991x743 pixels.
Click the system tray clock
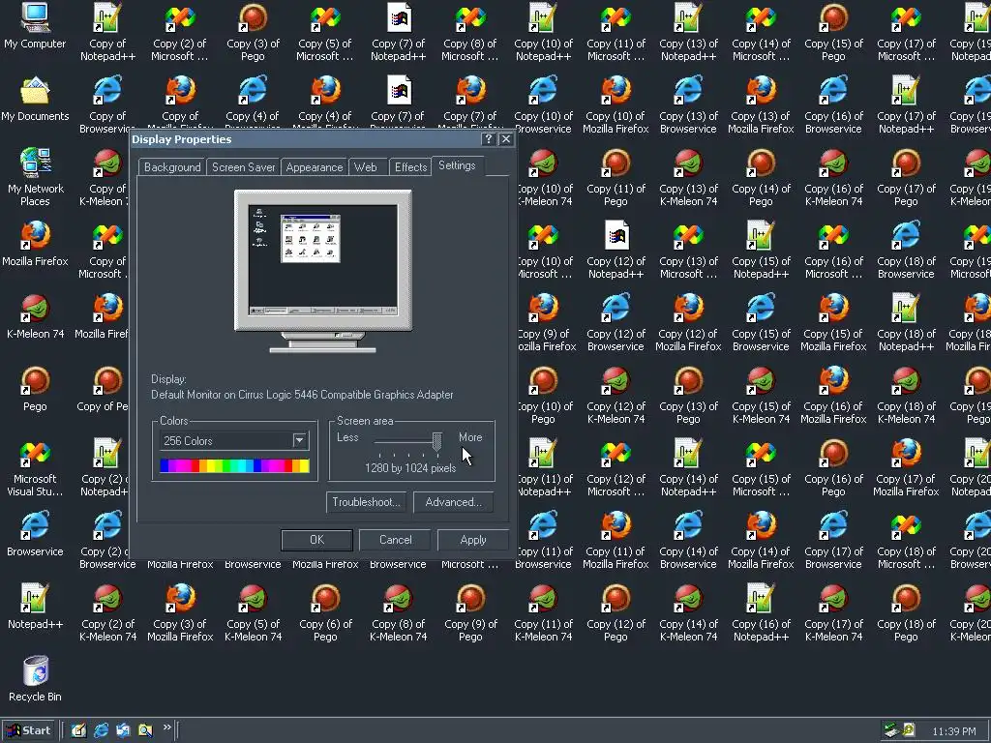[x=953, y=731]
